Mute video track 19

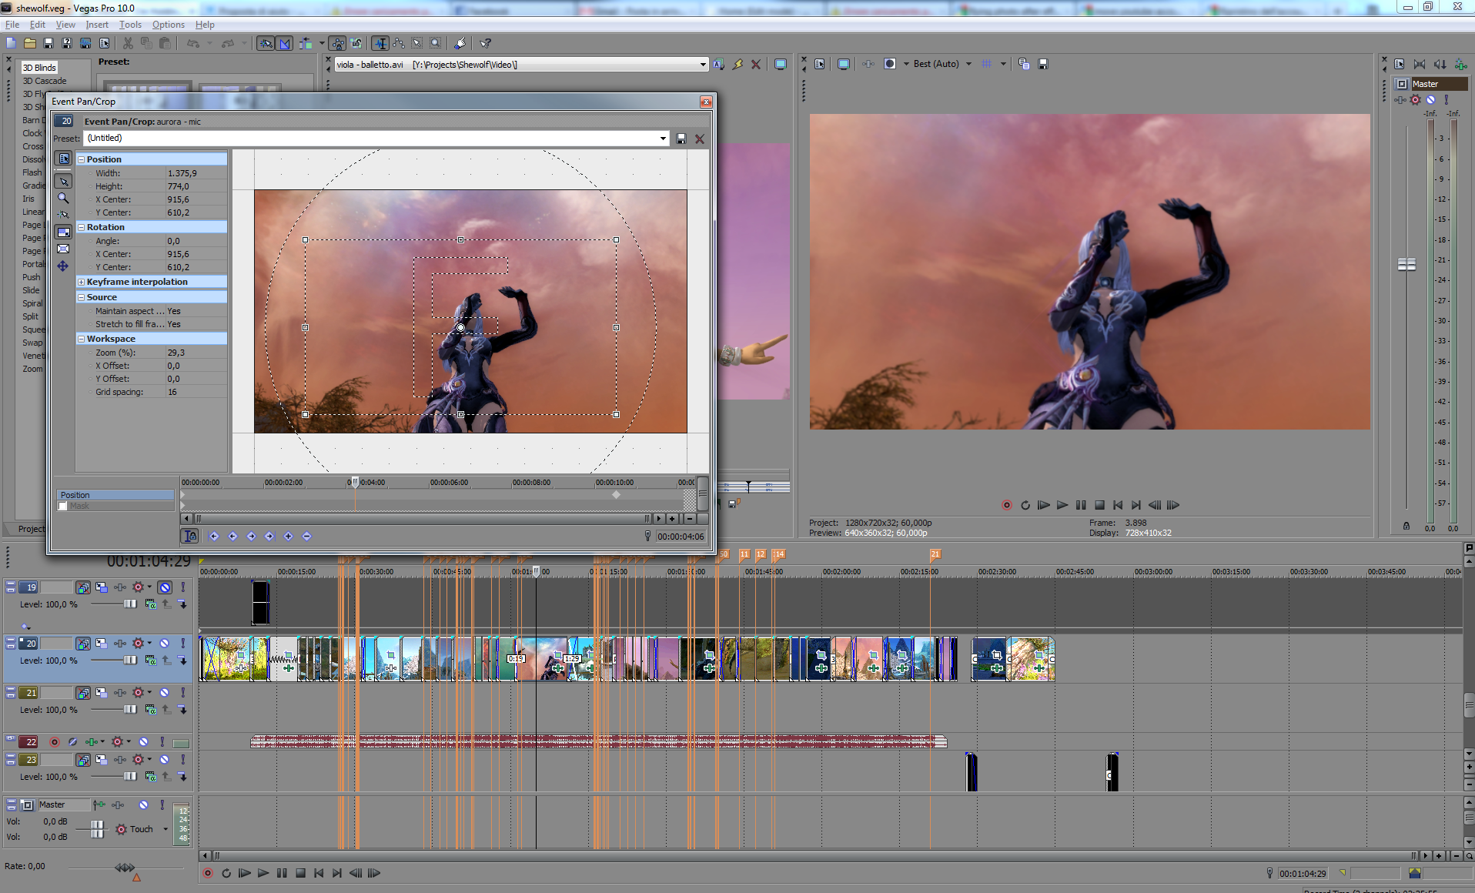click(x=165, y=587)
